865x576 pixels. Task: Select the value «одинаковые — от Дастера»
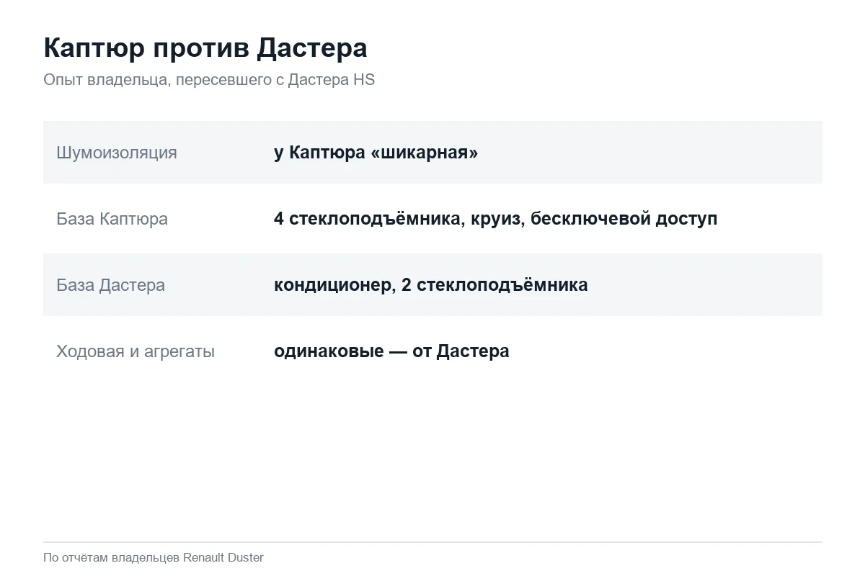(391, 351)
